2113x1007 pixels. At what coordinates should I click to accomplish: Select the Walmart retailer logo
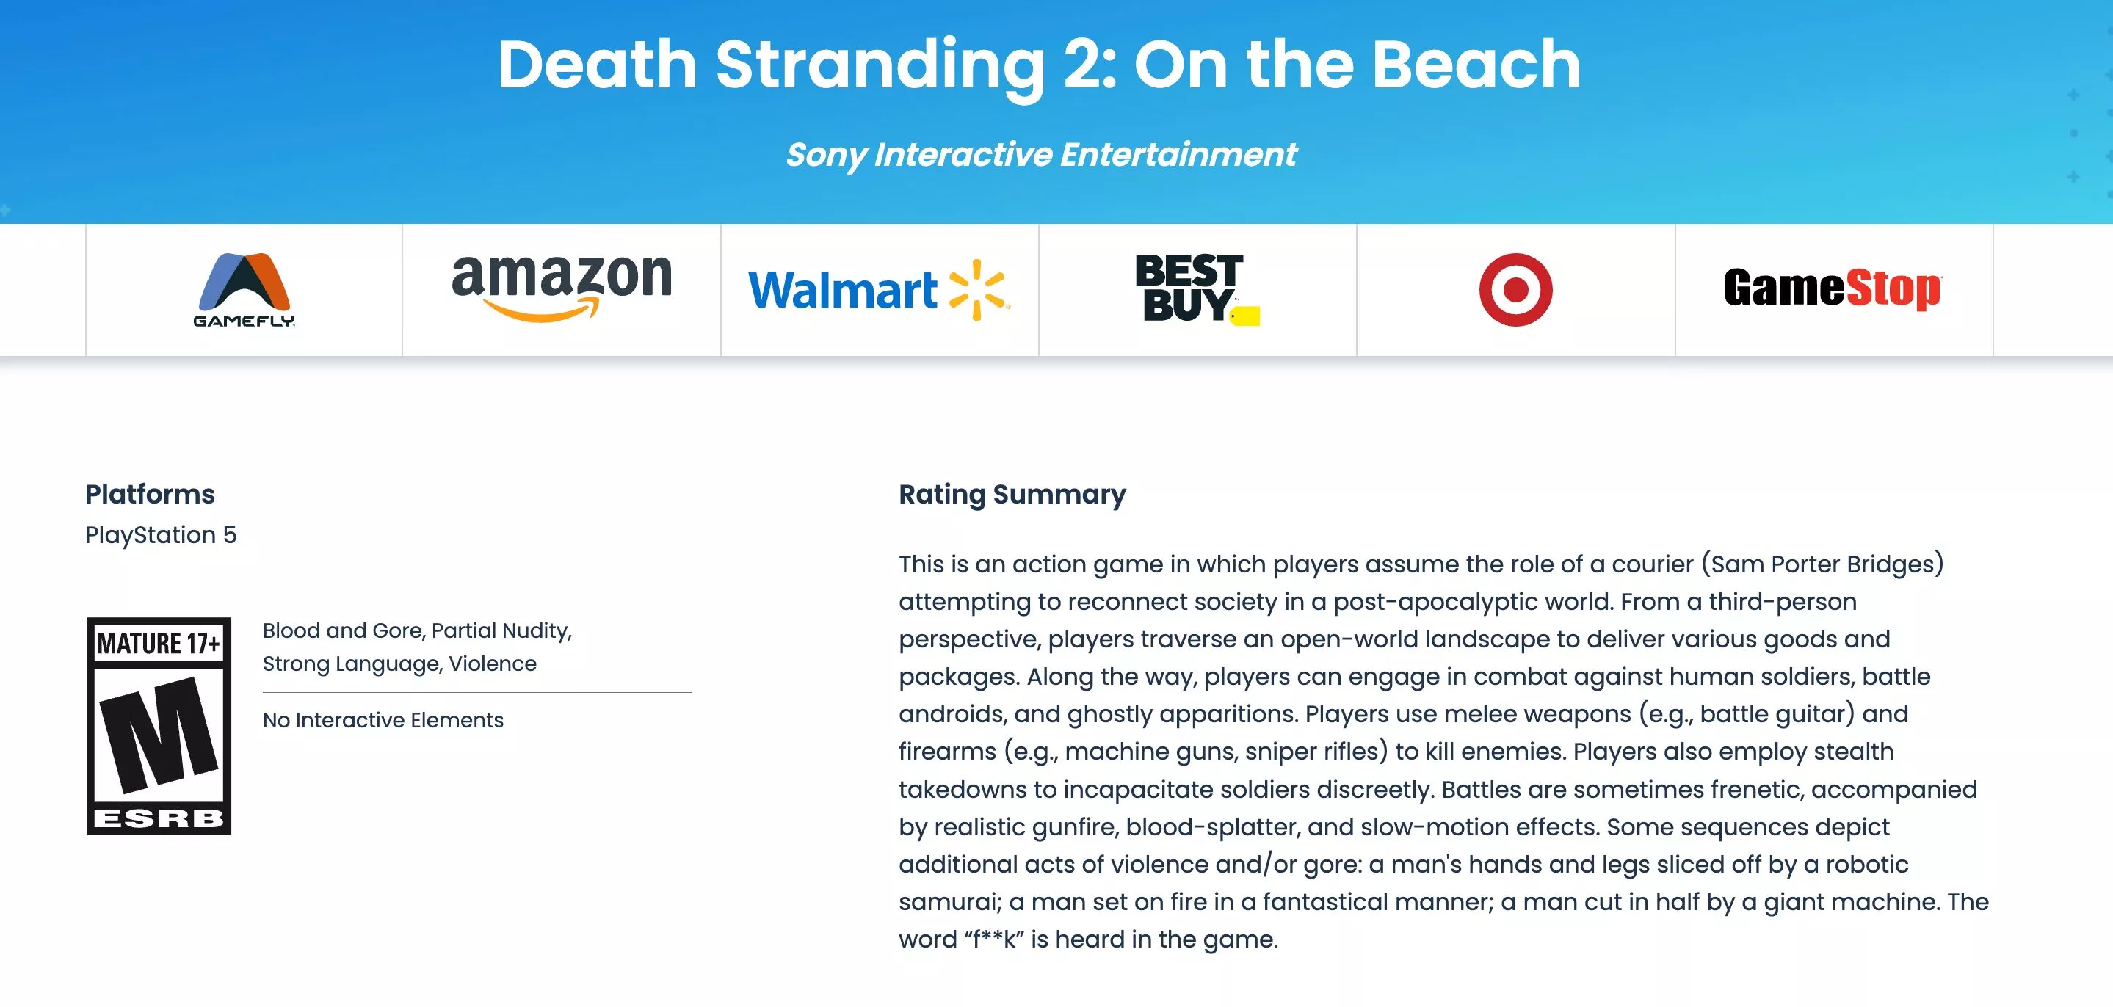pyautogui.click(x=880, y=289)
